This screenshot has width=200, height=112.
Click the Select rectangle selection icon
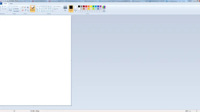10,7
